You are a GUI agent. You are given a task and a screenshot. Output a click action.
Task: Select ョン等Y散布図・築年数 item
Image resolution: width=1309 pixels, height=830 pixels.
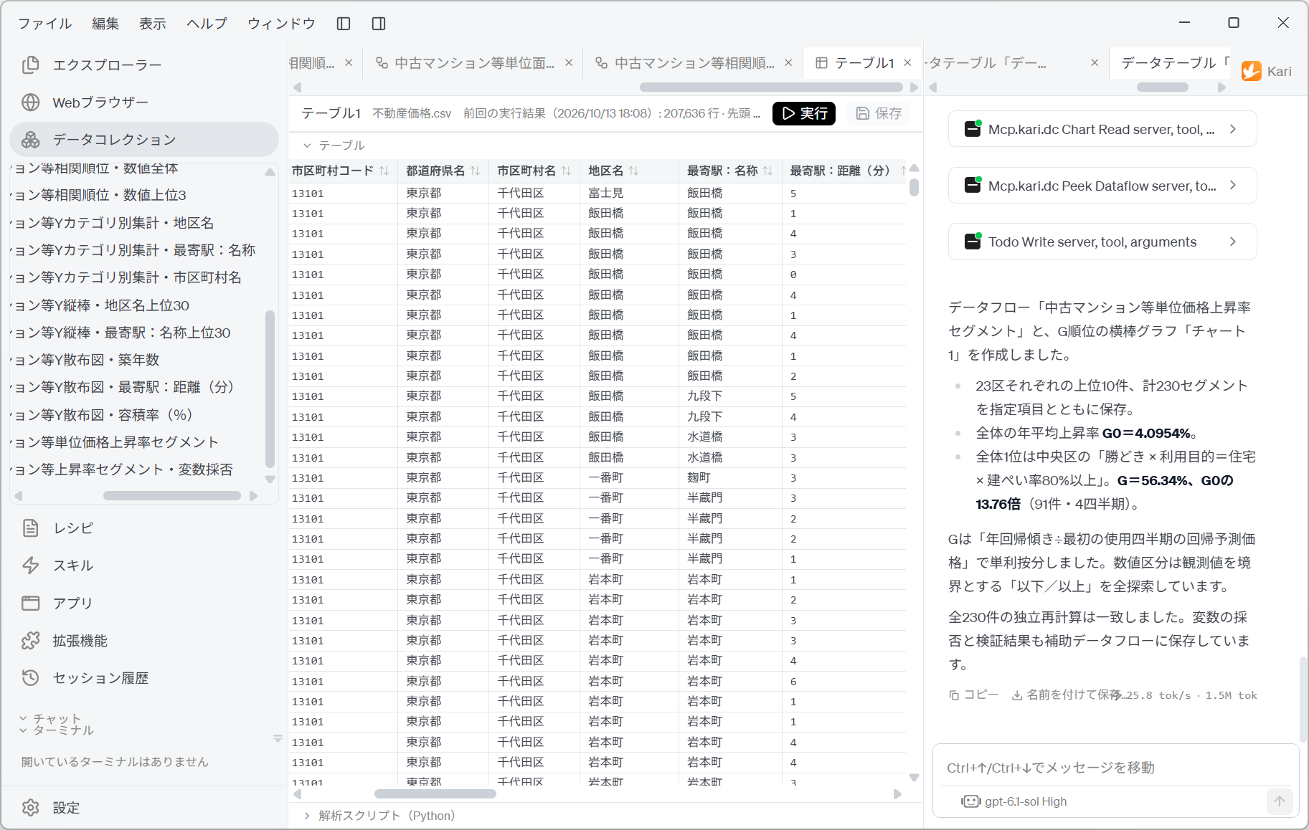tap(85, 360)
